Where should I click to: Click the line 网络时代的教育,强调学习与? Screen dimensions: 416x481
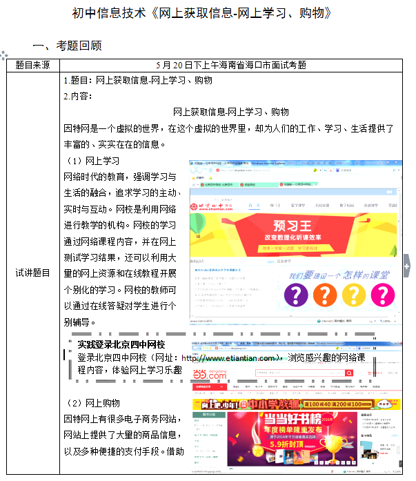click(x=120, y=177)
